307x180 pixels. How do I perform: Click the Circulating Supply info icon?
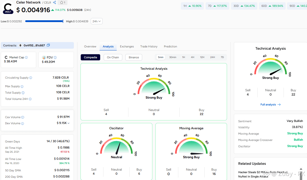[x=31, y=78]
